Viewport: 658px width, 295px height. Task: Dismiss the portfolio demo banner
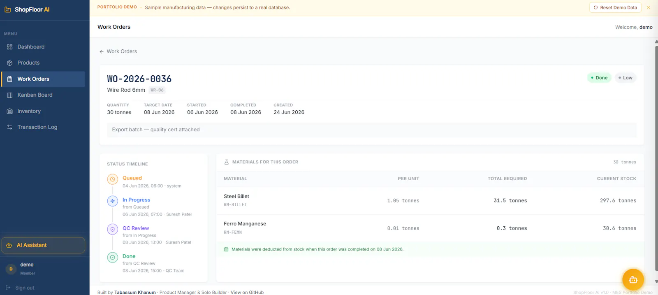tap(649, 7)
